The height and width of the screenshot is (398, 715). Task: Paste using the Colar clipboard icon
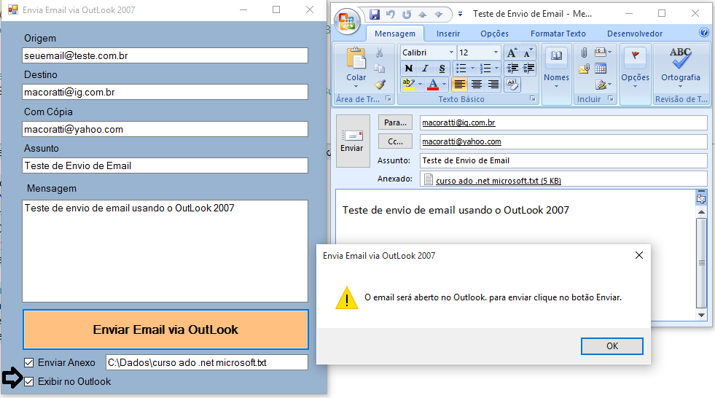[356, 59]
